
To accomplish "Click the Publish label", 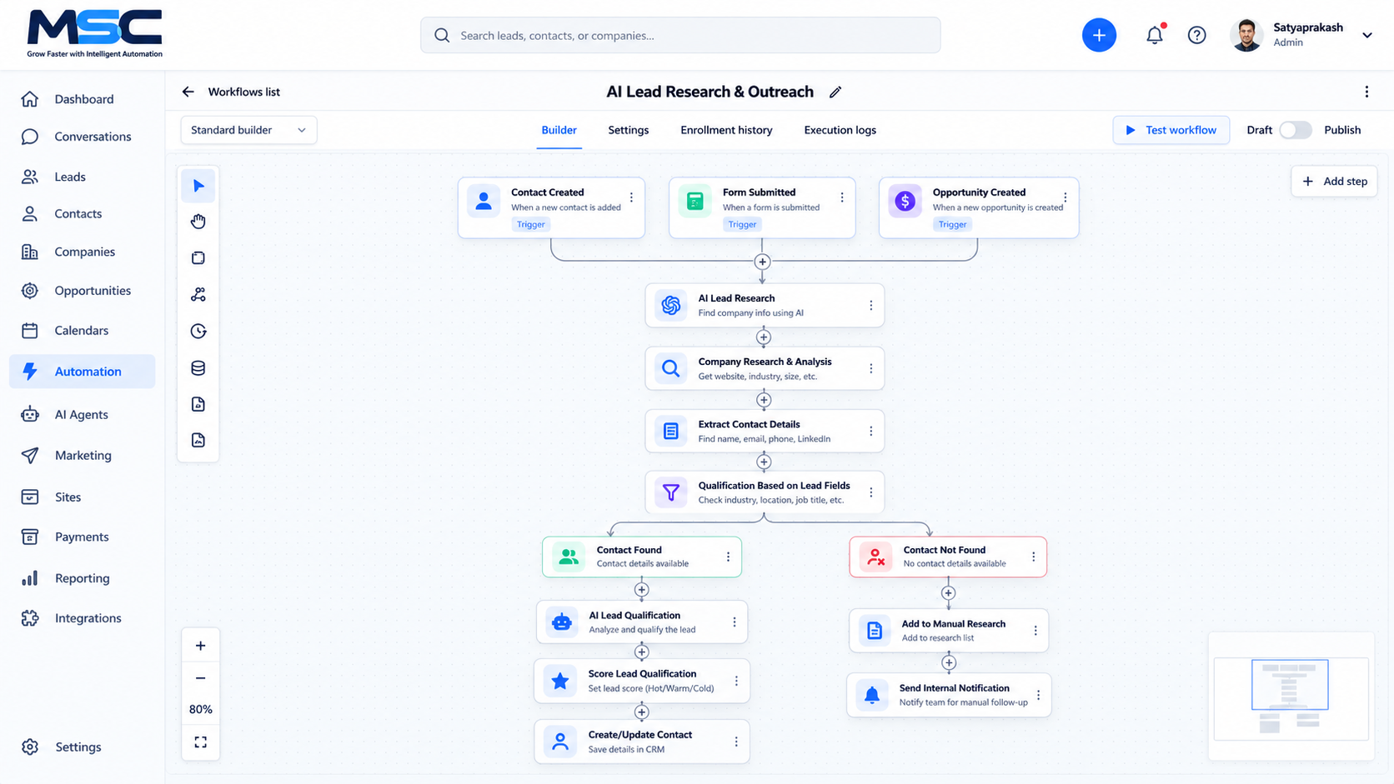I will [1342, 130].
